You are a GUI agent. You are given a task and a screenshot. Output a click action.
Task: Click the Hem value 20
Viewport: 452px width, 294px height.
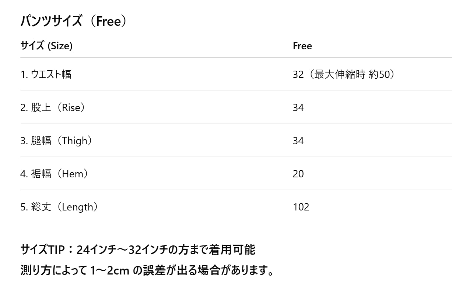coord(298,174)
